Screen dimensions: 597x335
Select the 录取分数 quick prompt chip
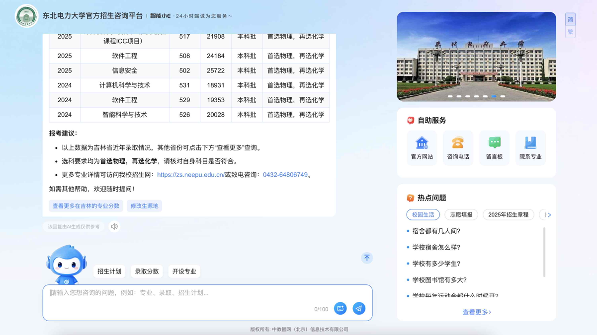point(147,271)
